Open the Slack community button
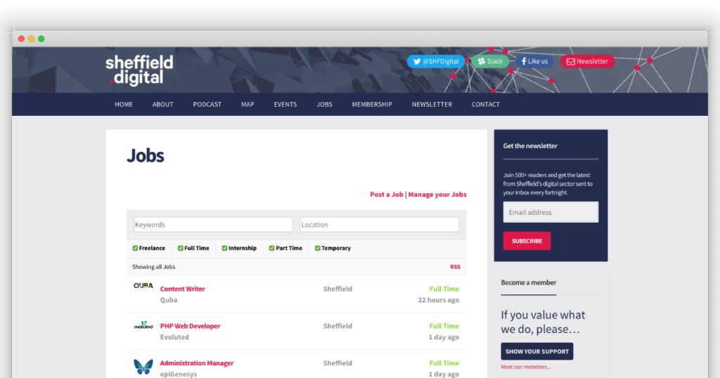 point(490,61)
